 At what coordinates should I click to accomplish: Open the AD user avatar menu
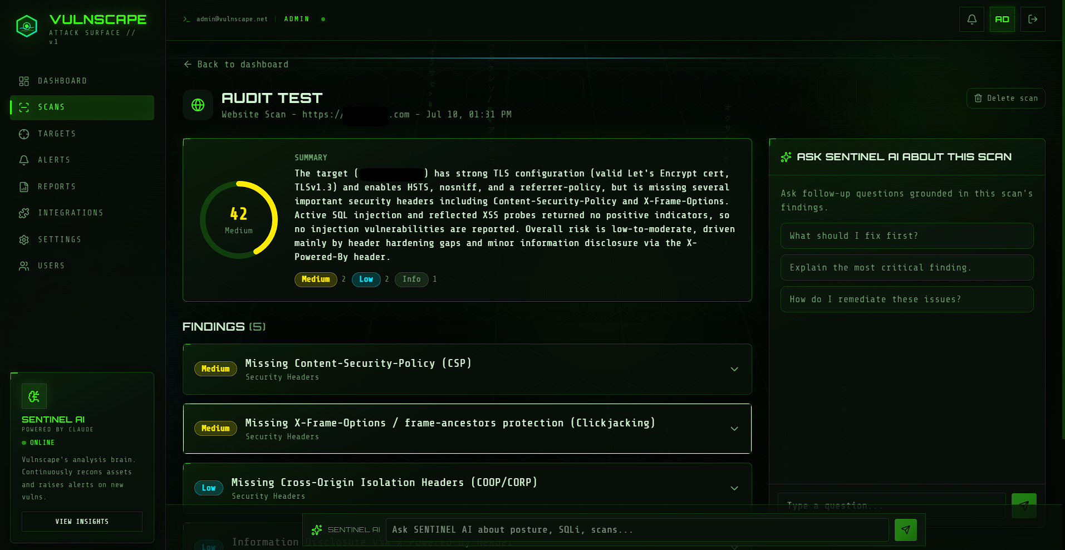tap(1002, 19)
